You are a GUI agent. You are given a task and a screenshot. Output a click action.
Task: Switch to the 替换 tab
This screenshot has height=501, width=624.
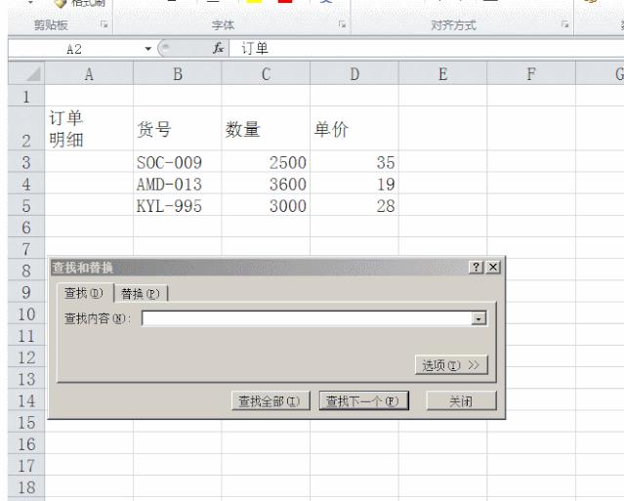(x=141, y=294)
